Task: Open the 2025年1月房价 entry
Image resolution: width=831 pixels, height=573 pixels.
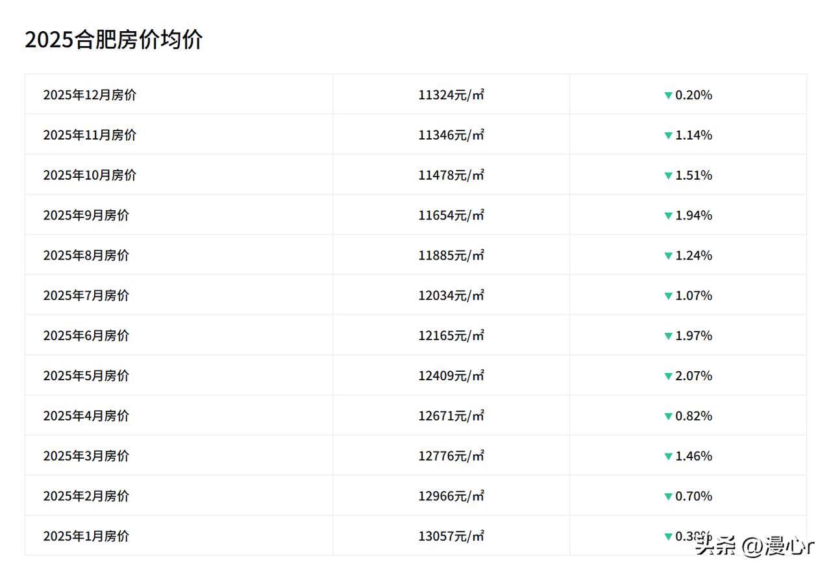Action: (86, 536)
